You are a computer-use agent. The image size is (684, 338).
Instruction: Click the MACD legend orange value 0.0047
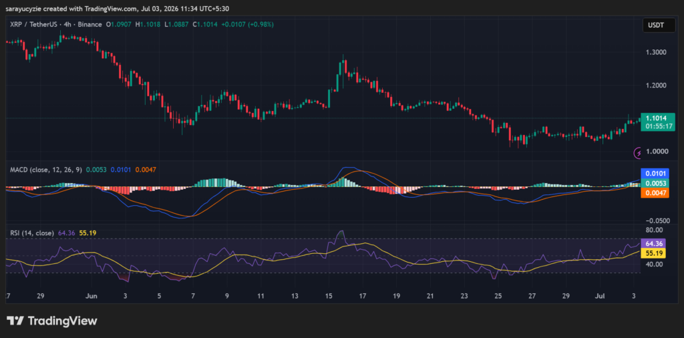click(x=146, y=170)
